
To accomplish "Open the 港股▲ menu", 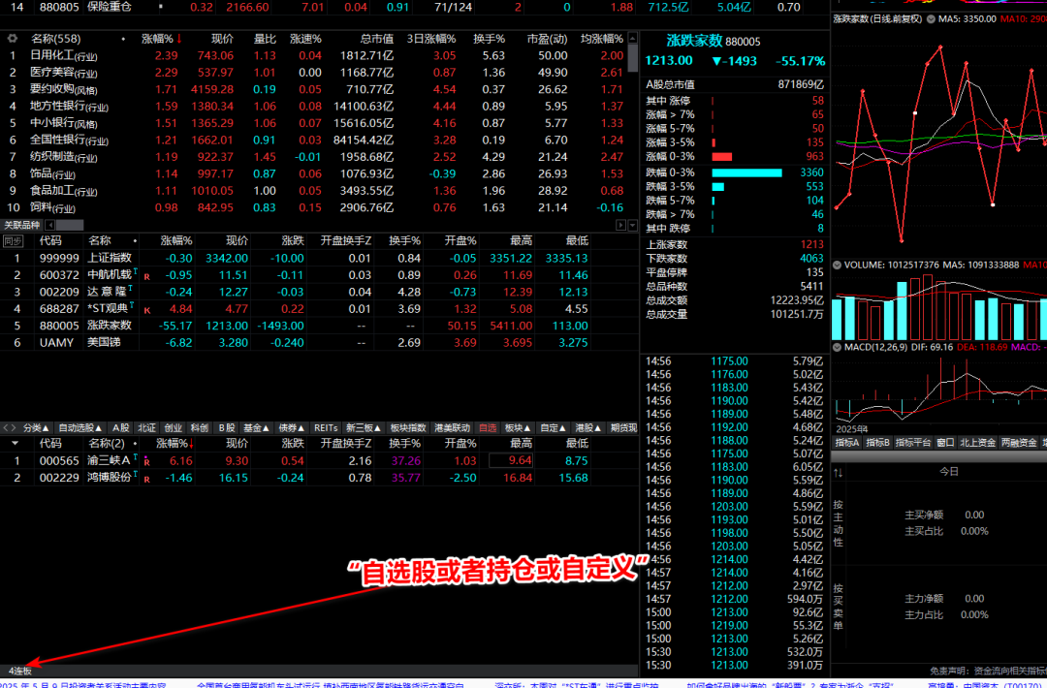I will (589, 427).
